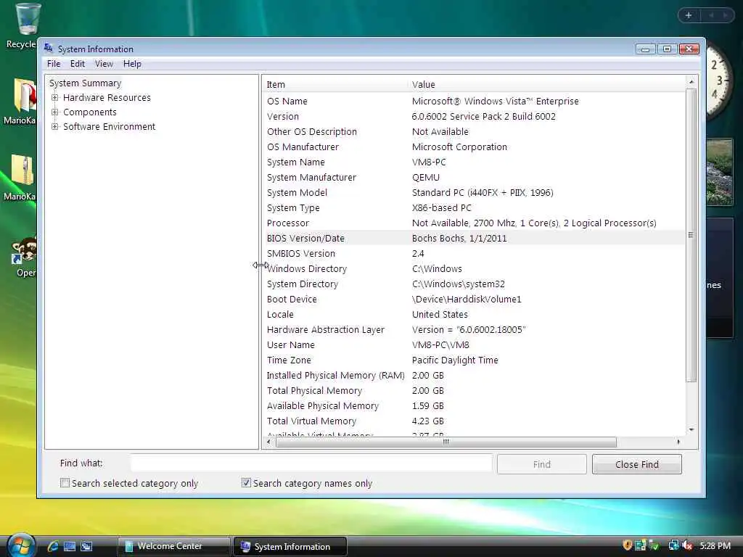Click the value C:\Windows\system32
This screenshot has width=743, height=557.
459,284
